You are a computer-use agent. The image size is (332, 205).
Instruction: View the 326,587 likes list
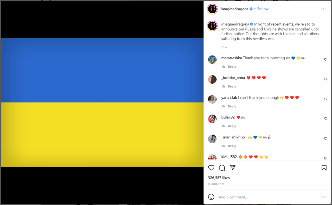pos(219,178)
